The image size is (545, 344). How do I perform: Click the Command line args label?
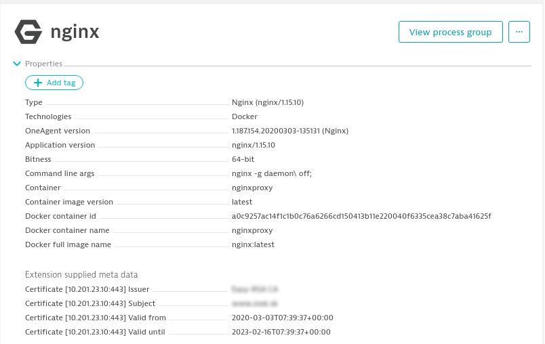60,173
